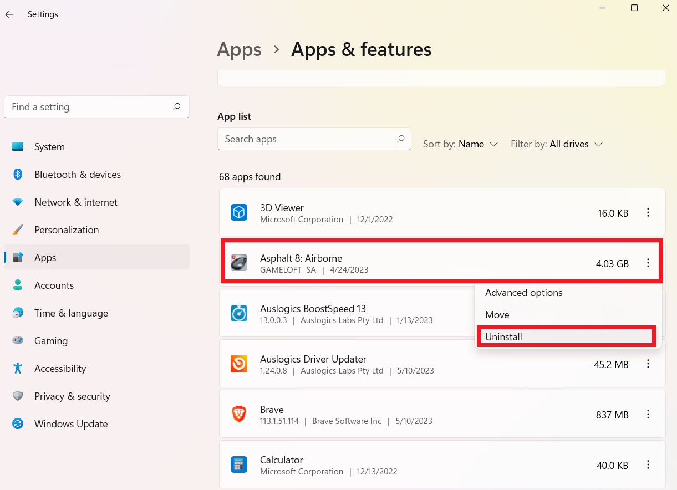The height and width of the screenshot is (490, 677).
Task: Click the App list heading
Action: pos(234,116)
